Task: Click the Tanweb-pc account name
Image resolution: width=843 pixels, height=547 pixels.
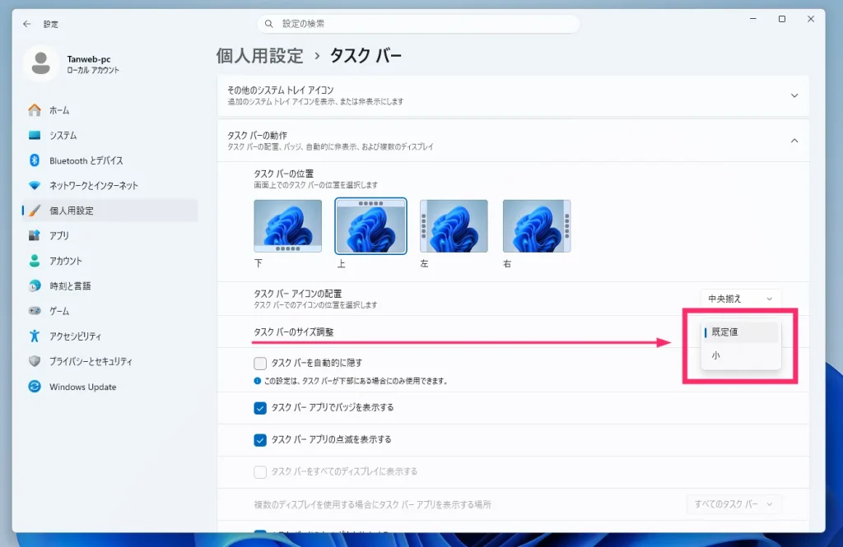Action: pos(89,59)
